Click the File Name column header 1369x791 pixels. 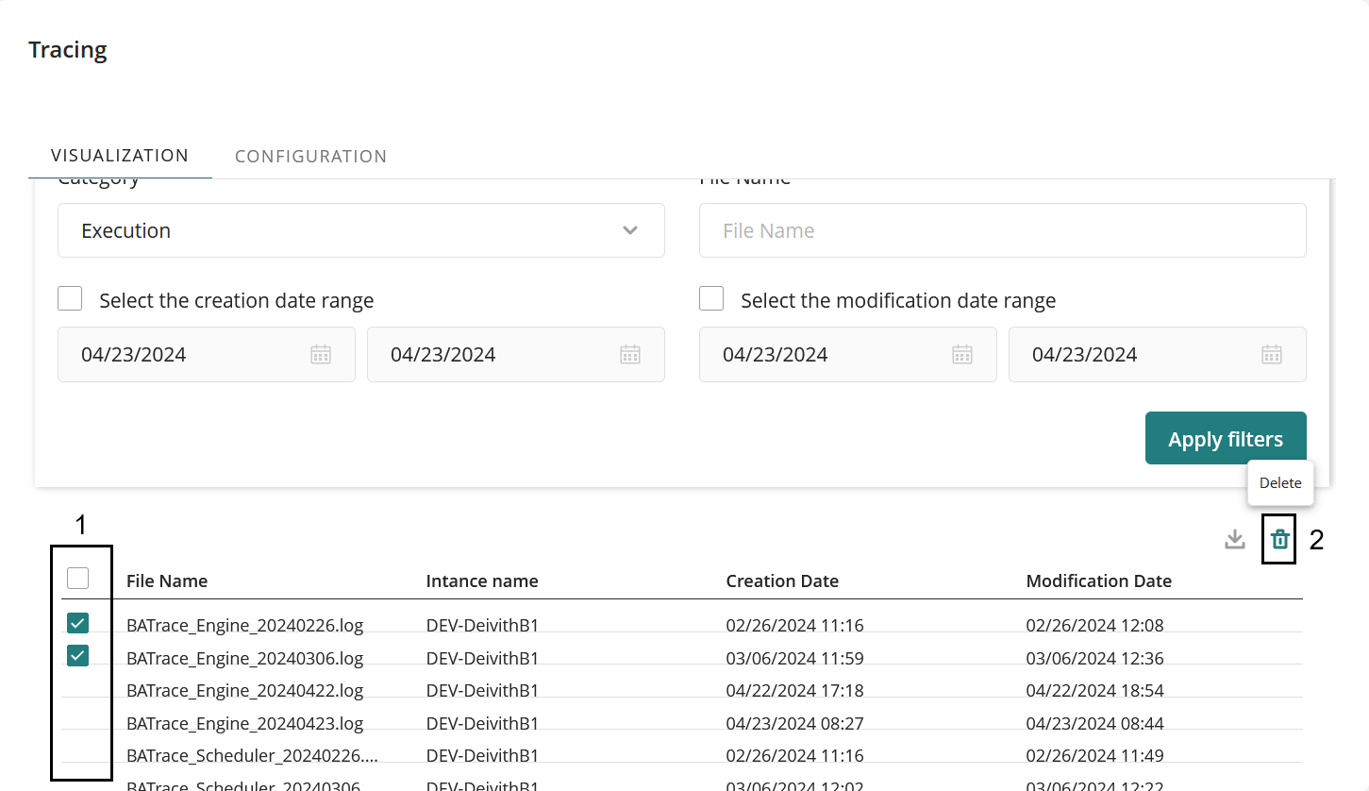(167, 581)
